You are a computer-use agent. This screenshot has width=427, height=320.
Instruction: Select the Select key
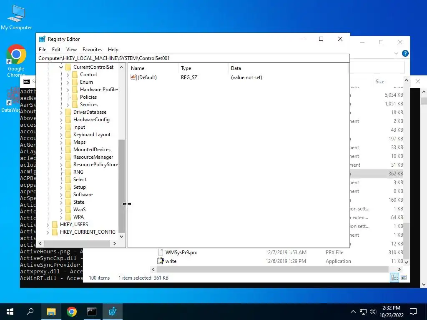(80, 179)
